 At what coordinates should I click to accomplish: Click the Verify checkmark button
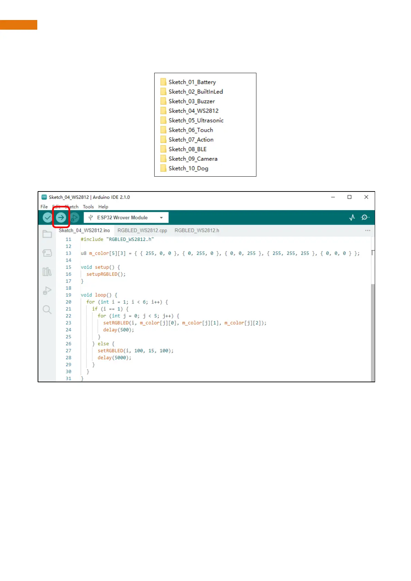point(47,217)
